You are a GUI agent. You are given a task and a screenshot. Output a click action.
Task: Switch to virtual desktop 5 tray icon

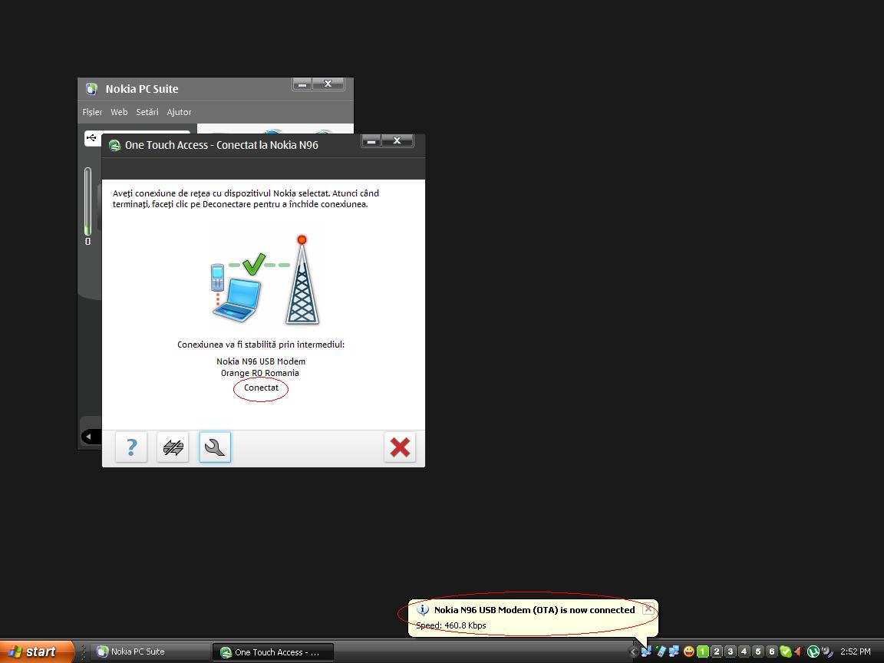click(x=758, y=651)
